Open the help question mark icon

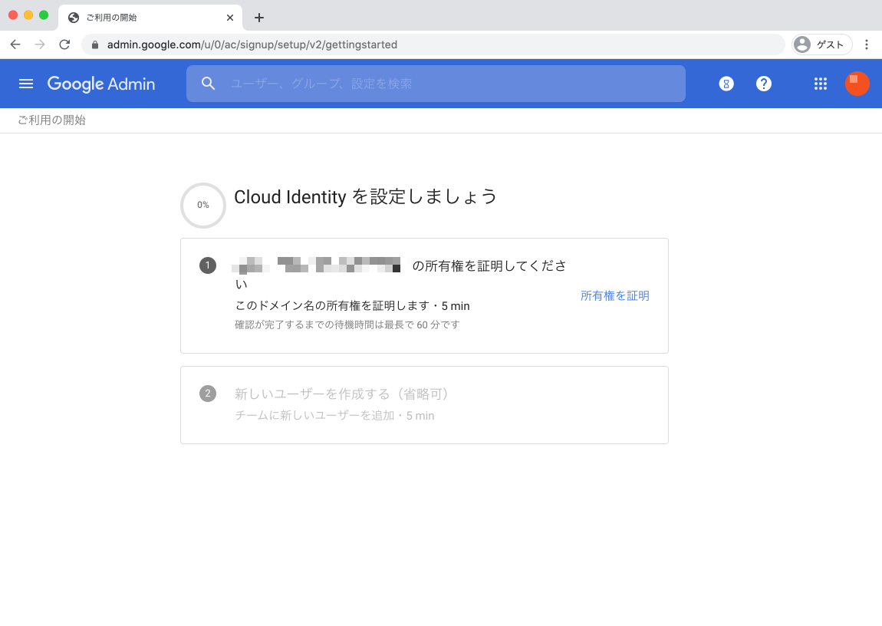pos(763,84)
